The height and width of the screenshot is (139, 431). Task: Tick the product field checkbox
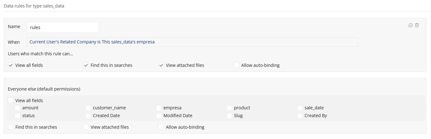(230, 108)
